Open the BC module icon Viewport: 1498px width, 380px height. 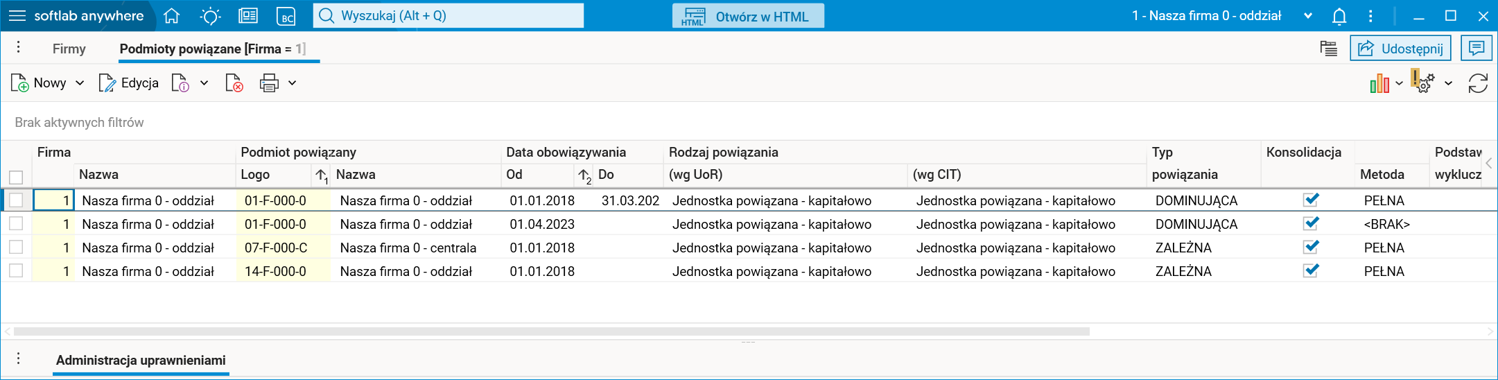286,17
